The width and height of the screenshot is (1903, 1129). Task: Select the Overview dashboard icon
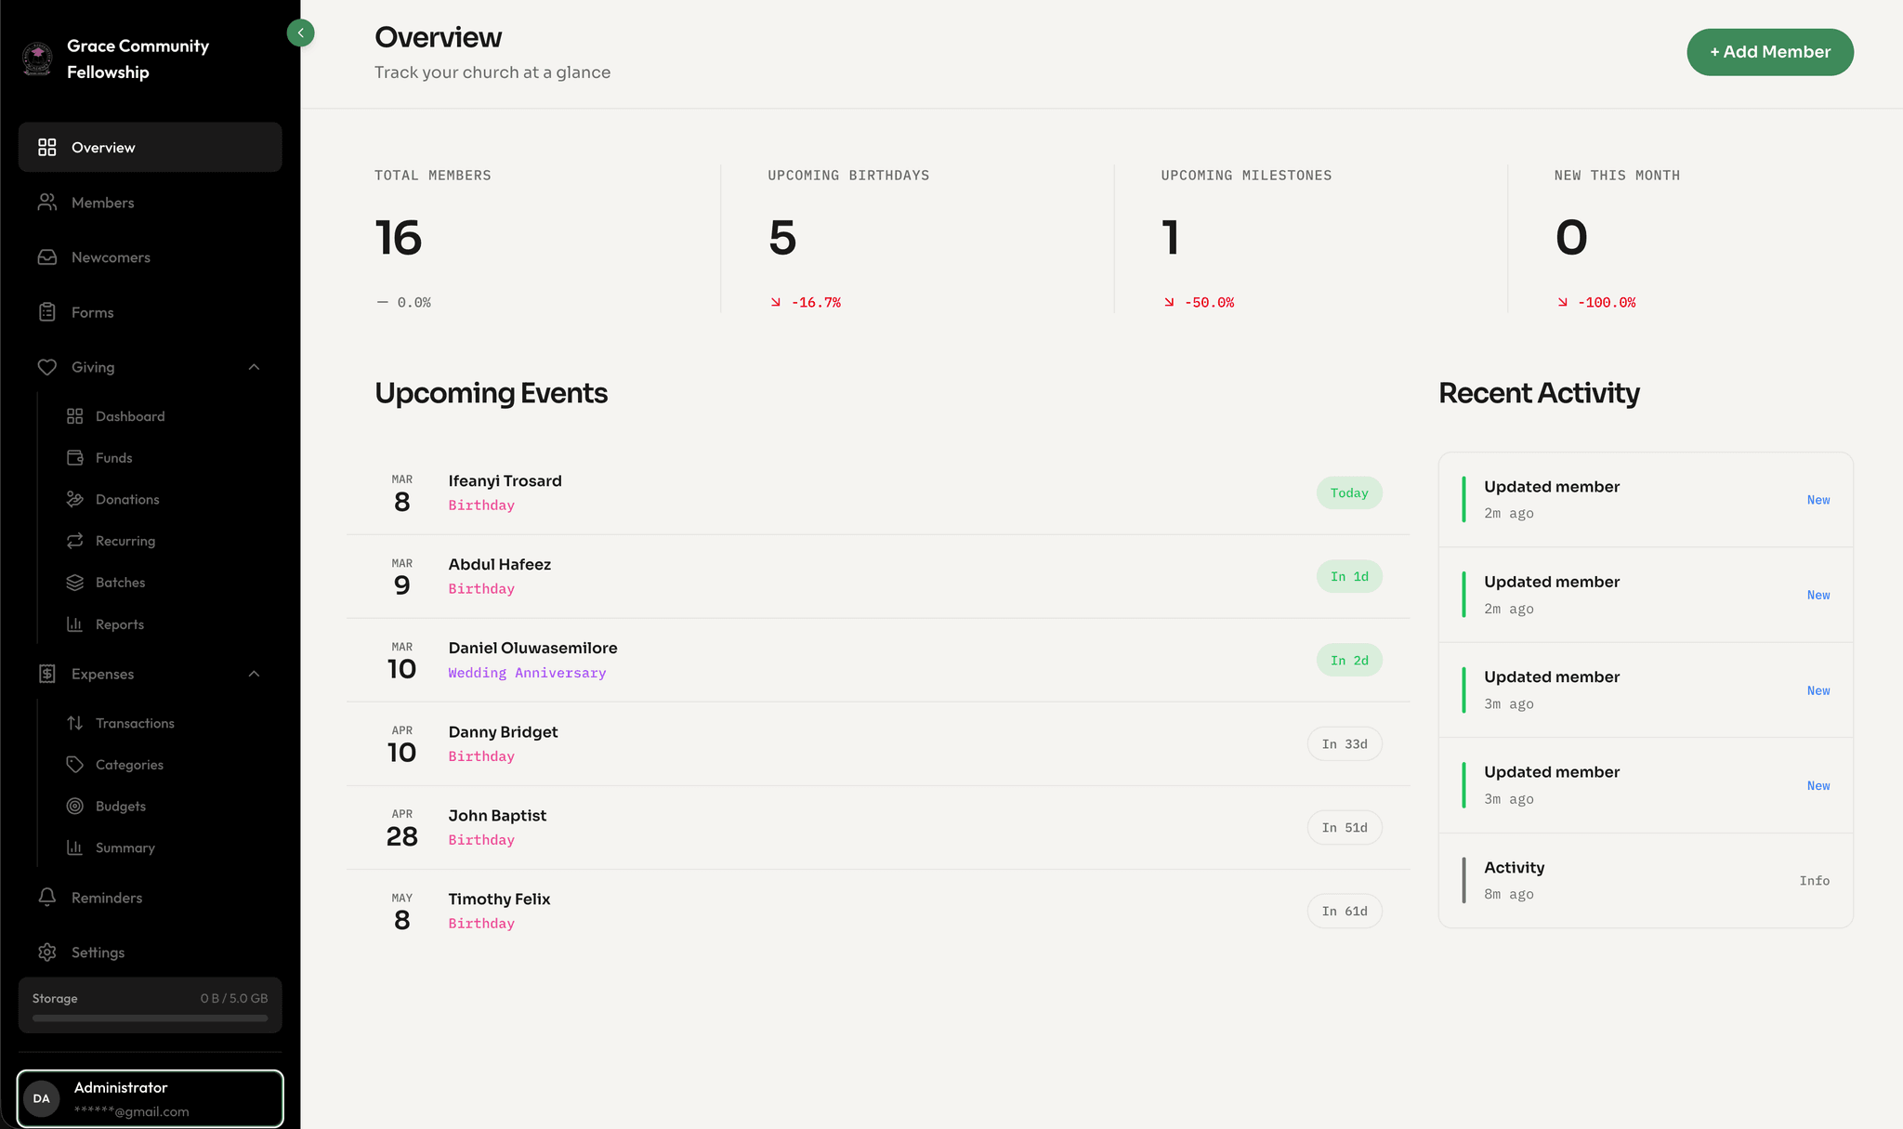tap(46, 147)
